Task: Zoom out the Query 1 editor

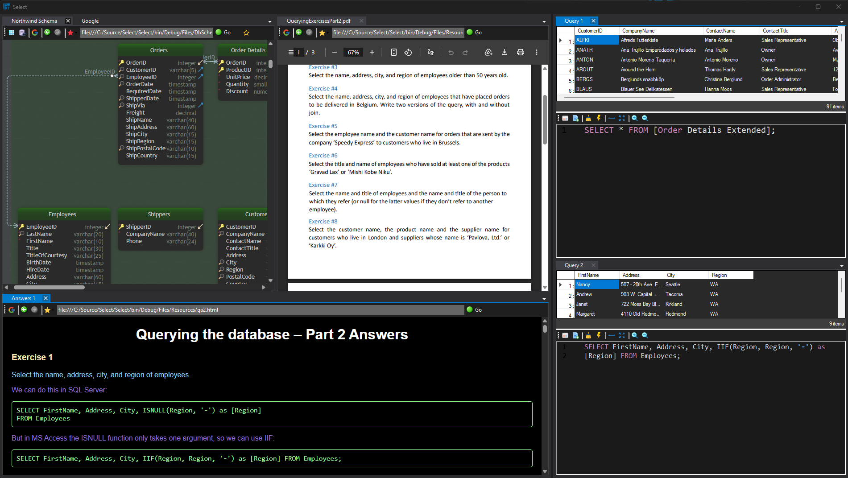Action: tap(645, 118)
